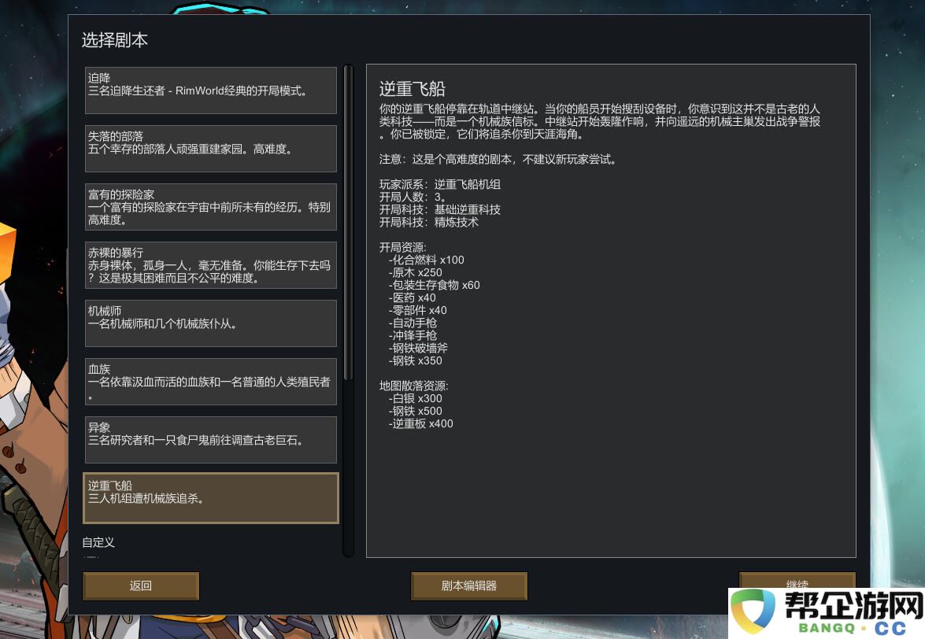Select the 失落的部落 scenario
Viewport: 925px width, 639px height.
coord(211,149)
